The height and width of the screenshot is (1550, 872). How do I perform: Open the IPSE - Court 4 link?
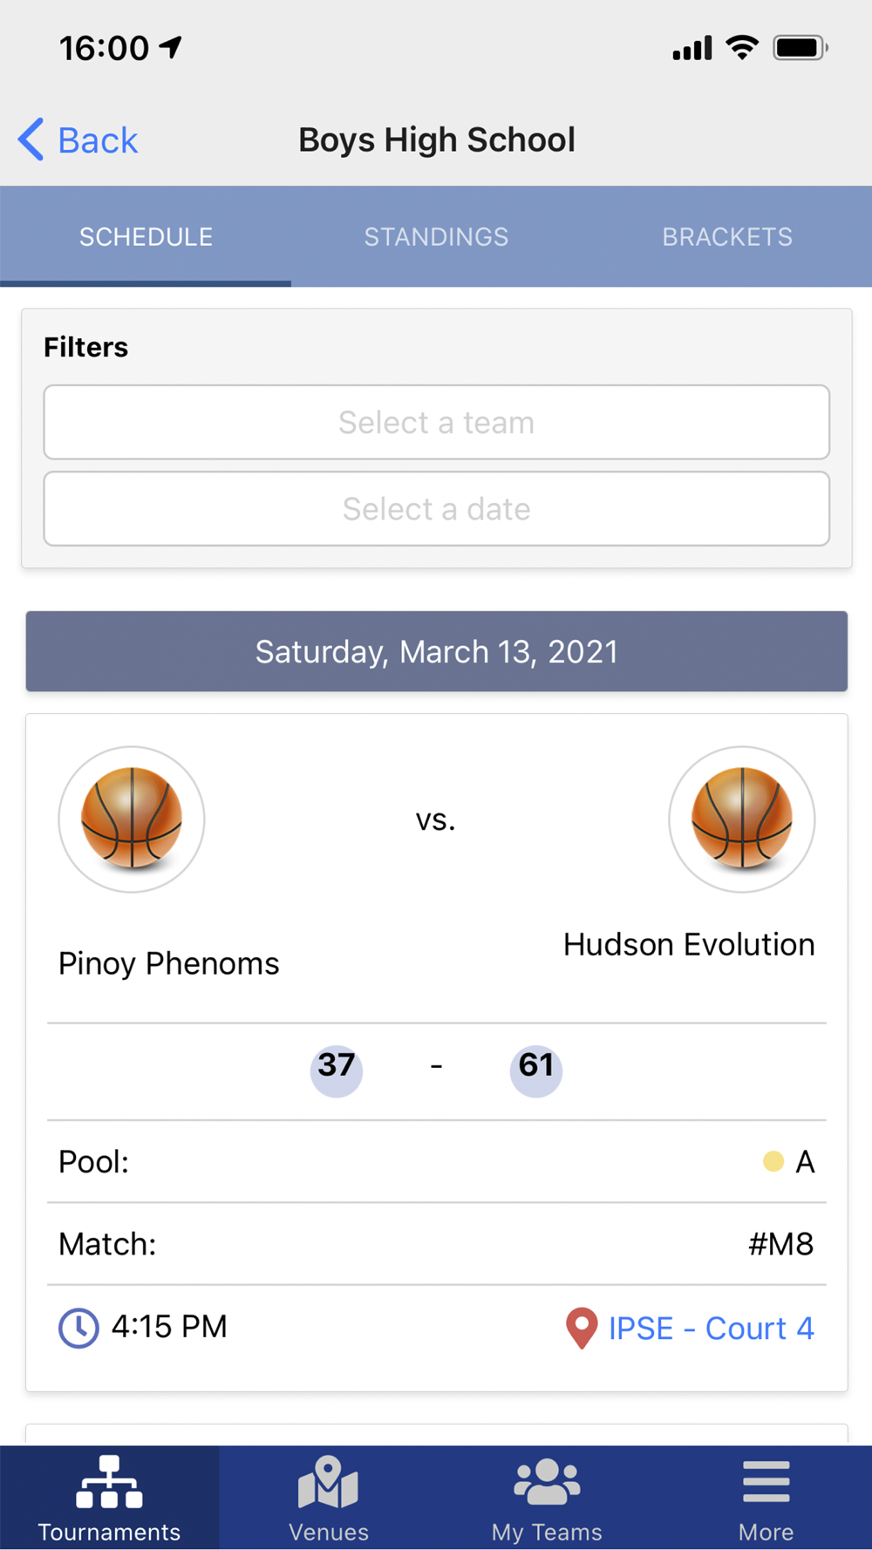pos(711,1328)
